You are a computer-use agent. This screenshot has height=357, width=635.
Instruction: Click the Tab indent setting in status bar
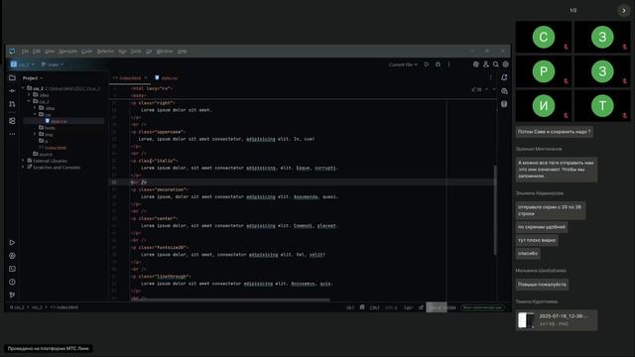408,307
